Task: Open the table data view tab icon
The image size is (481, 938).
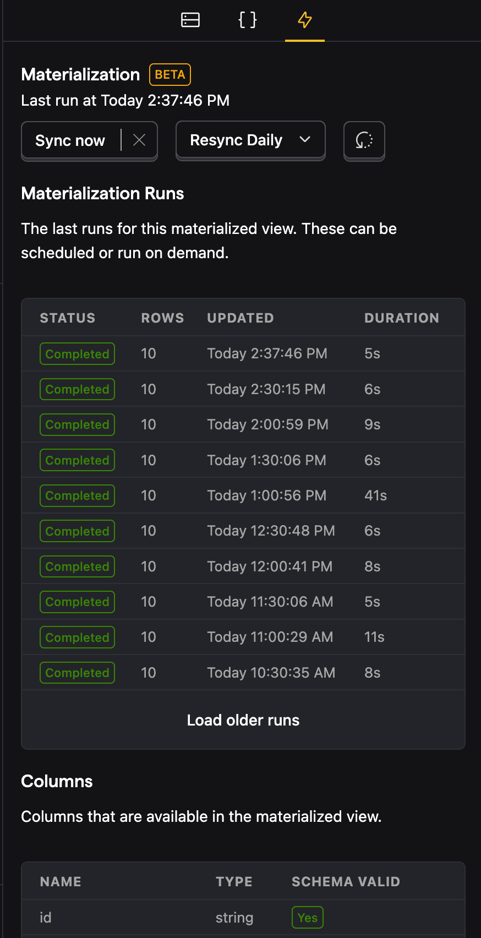Action: pyautogui.click(x=190, y=20)
